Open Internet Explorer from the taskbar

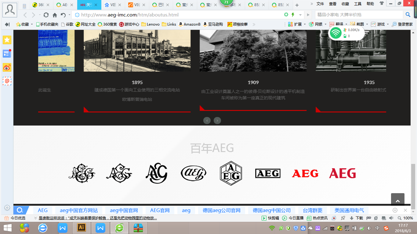pos(43,228)
